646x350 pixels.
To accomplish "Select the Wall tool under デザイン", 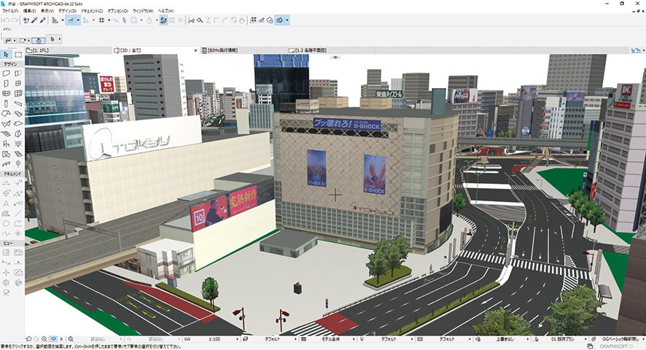I will click(6, 74).
